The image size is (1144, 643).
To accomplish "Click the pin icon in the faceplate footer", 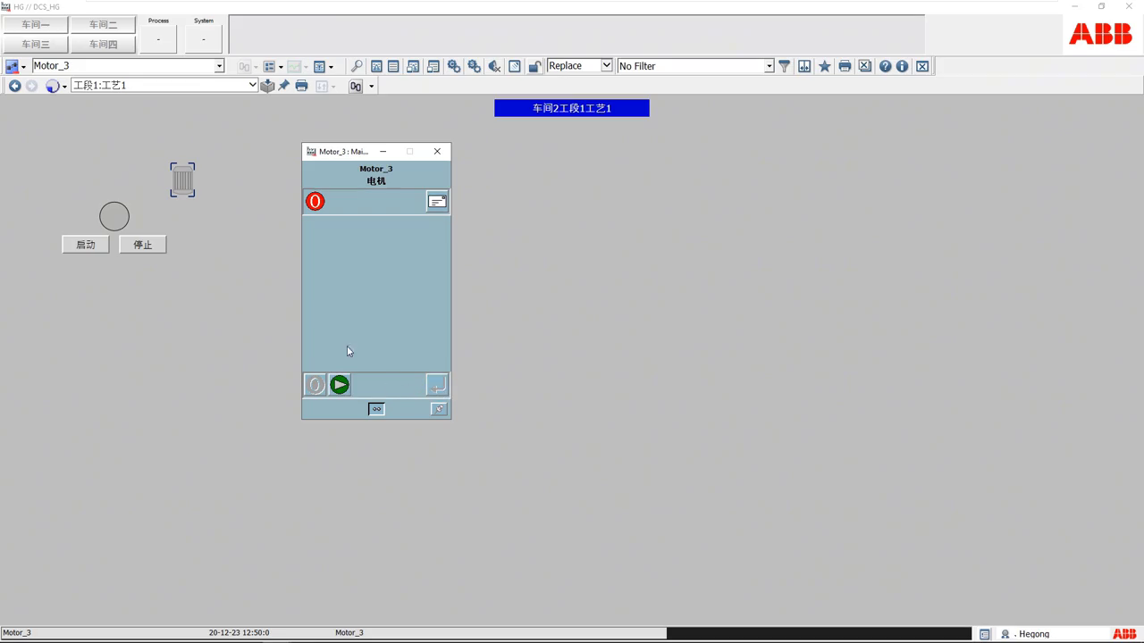I will (x=439, y=409).
